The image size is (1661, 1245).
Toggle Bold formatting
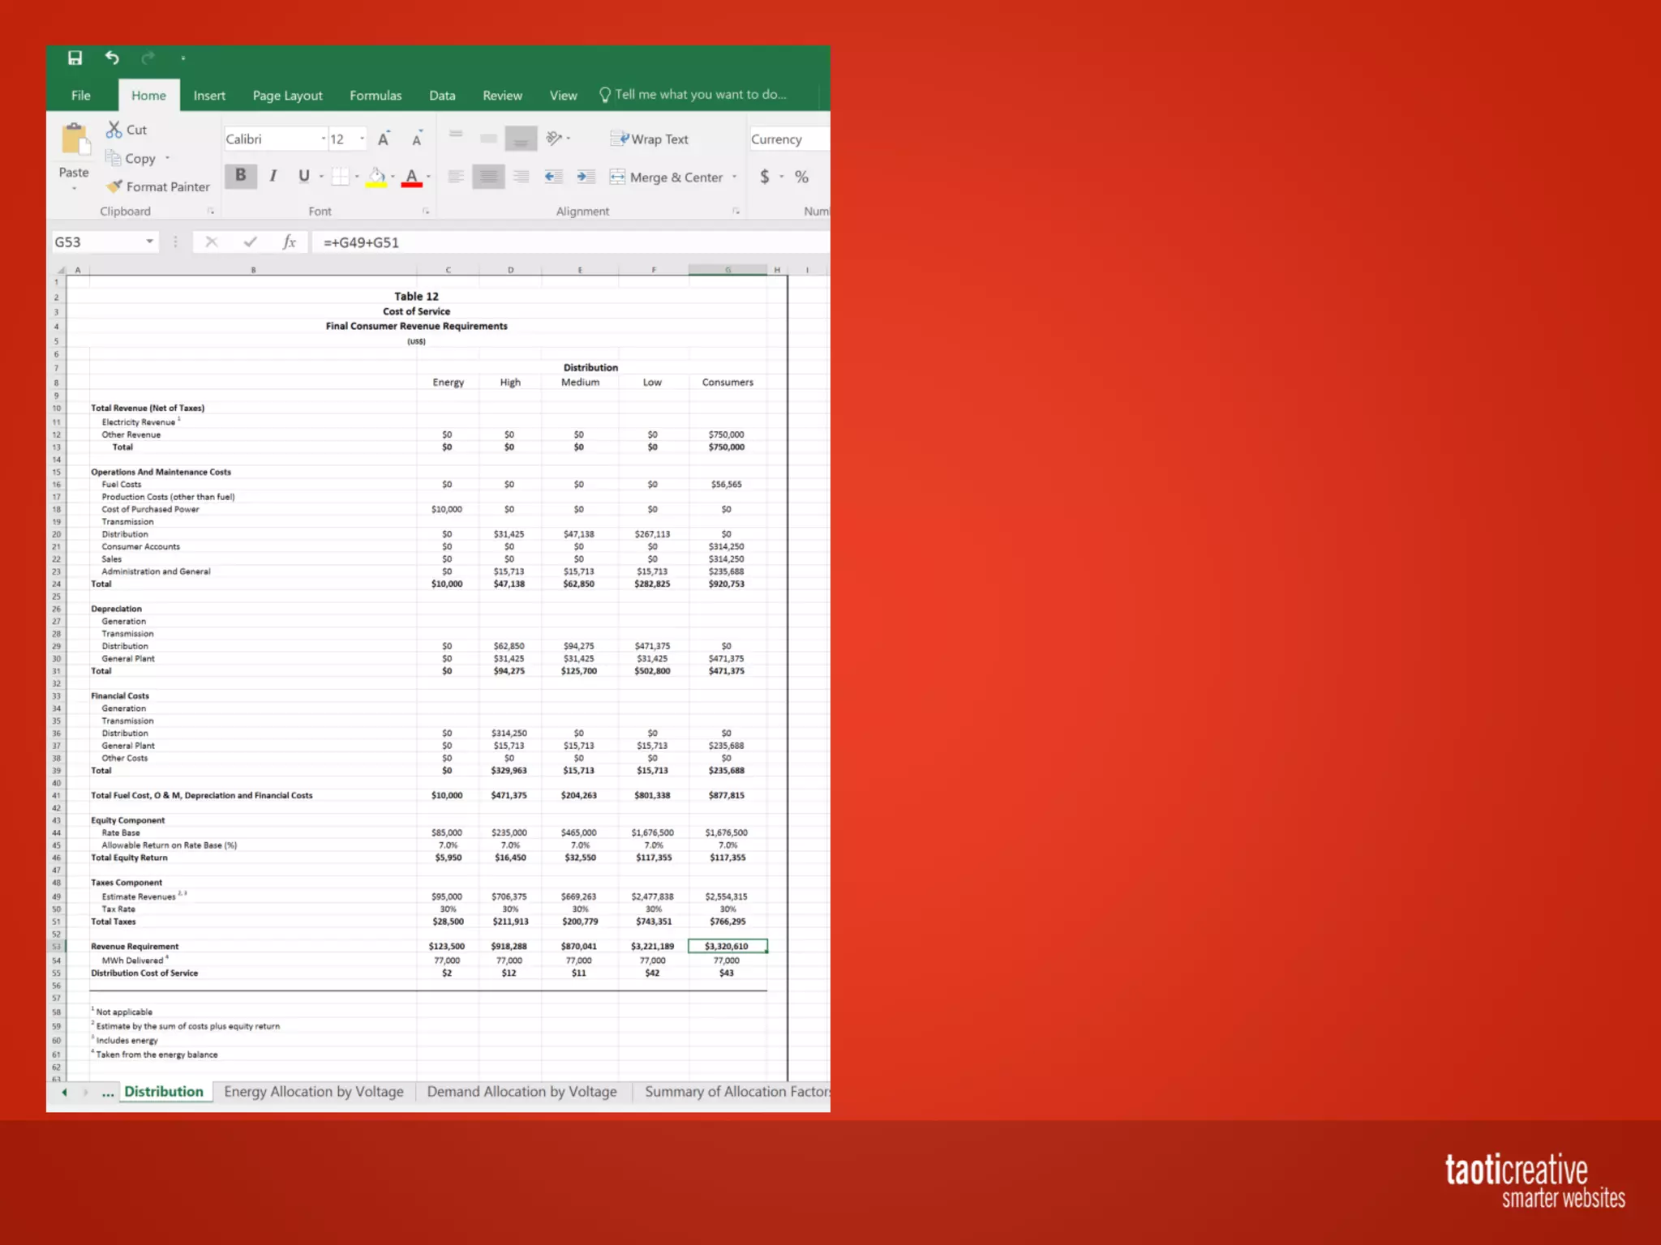(240, 176)
